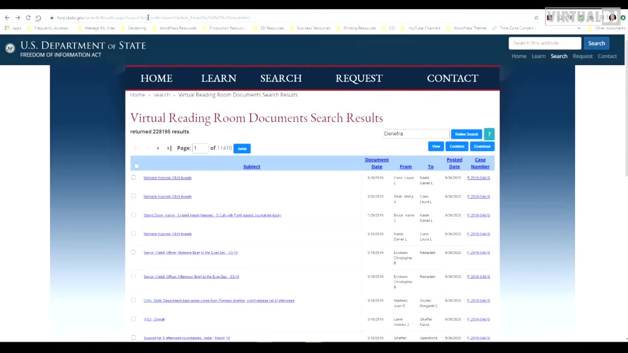This screenshot has height=353, width=628.
Task: Open the CGI bookmarks folder
Action: pyautogui.click(x=388, y=28)
